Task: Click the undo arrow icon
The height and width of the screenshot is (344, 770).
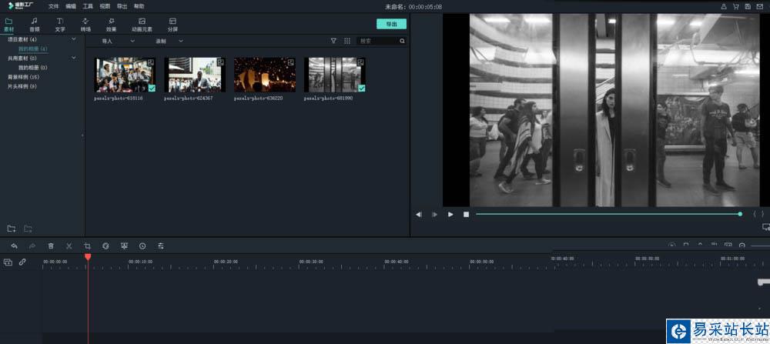Action: 14,245
